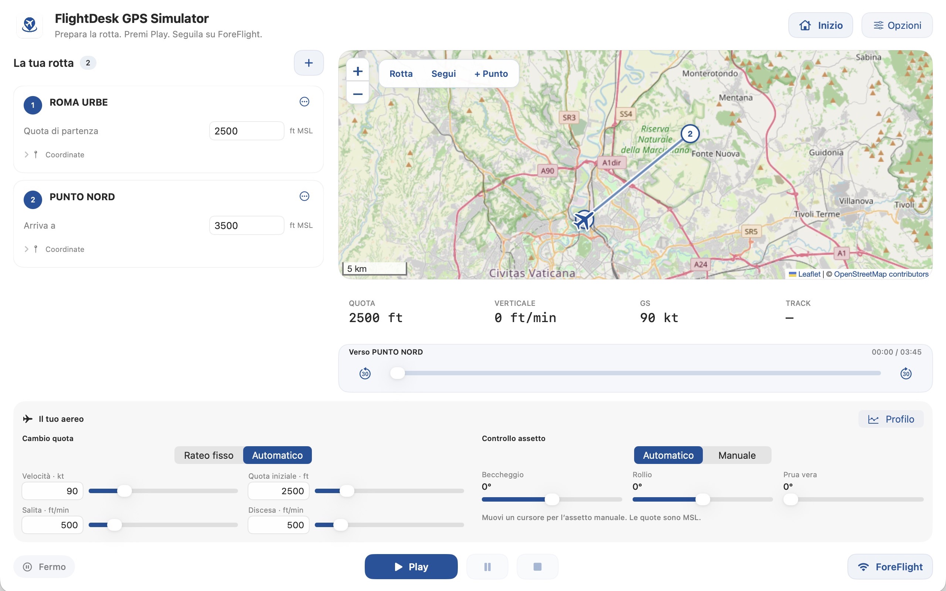
Task: Click the PUNTO NORD waypoint name
Action: [x=82, y=197]
